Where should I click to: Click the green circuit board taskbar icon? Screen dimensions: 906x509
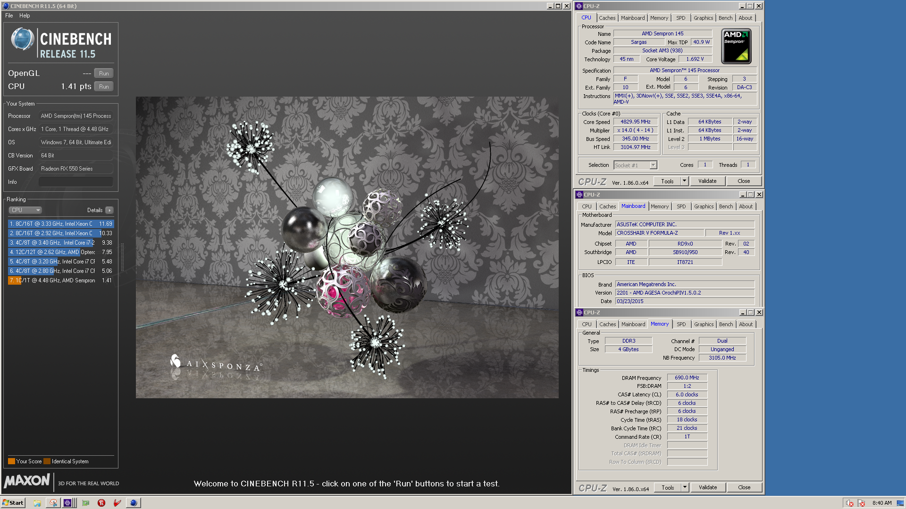coord(85,503)
